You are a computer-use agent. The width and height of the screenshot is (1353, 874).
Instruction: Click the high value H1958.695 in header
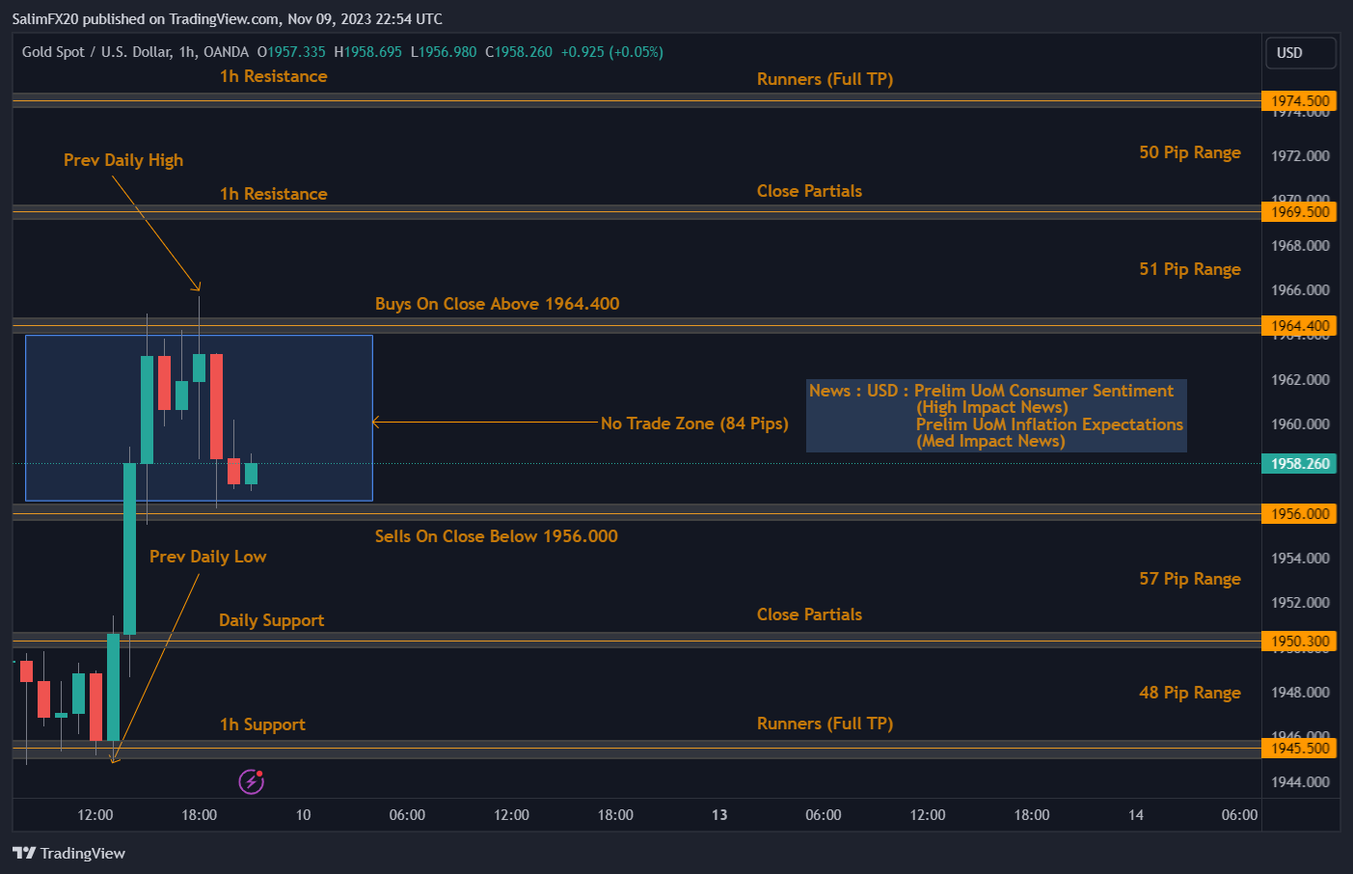point(367,52)
